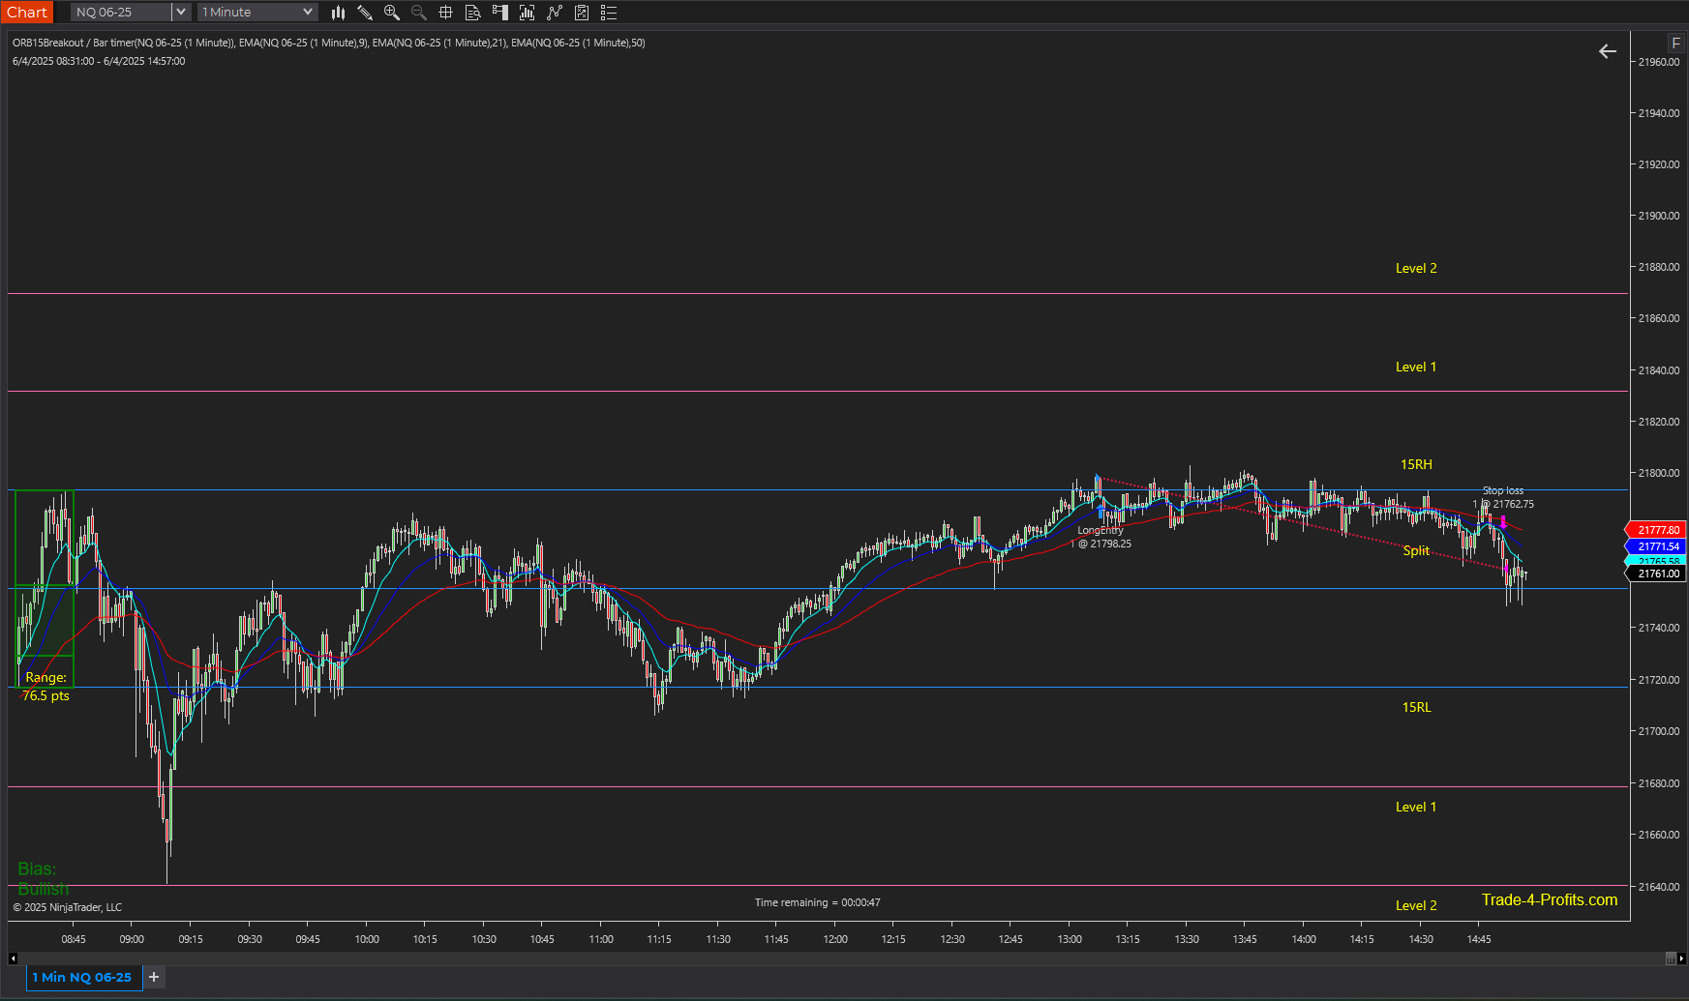Add a new chart tab with plus
The width and height of the screenshot is (1689, 1001).
pos(154,977)
